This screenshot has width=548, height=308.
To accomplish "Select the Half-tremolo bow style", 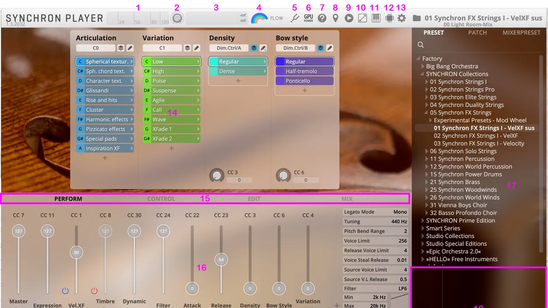I will (304, 71).
